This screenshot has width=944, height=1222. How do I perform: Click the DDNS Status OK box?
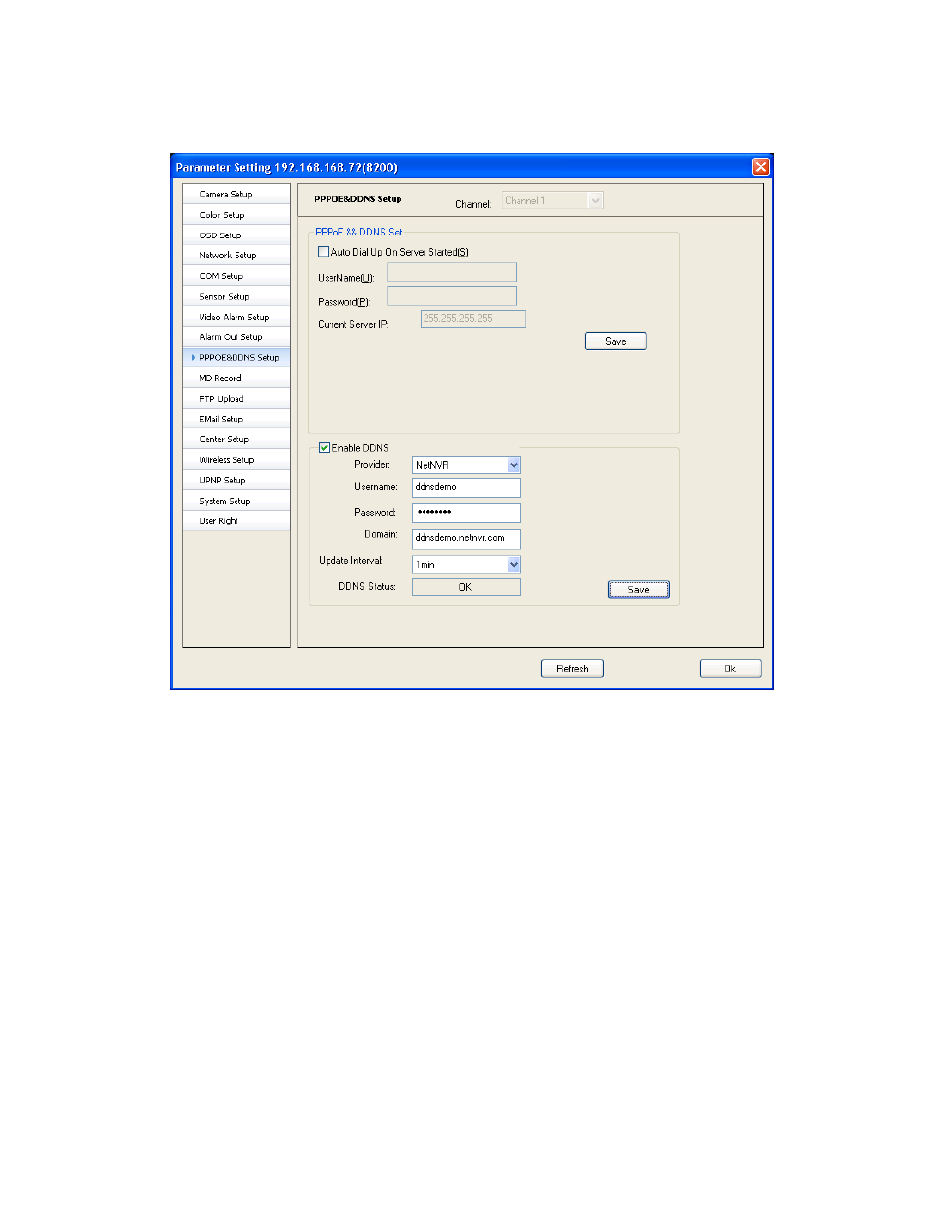pyautogui.click(x=466, y=587)
